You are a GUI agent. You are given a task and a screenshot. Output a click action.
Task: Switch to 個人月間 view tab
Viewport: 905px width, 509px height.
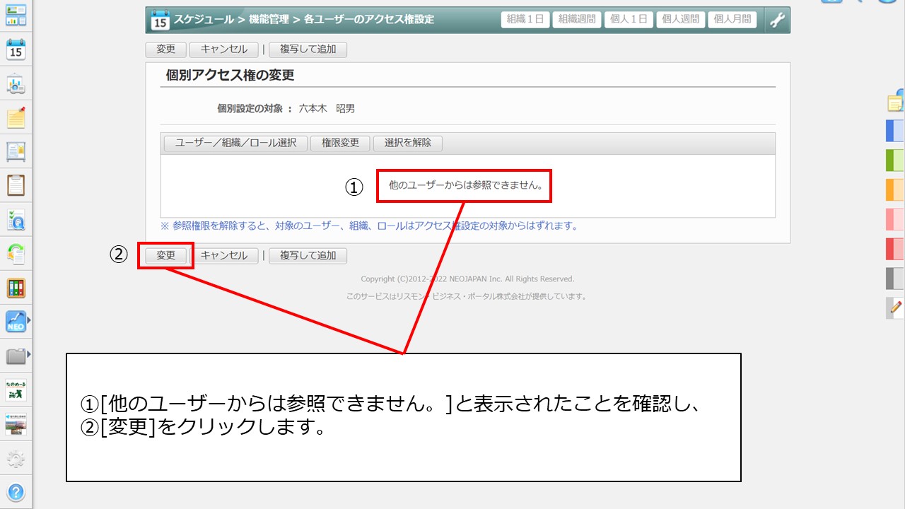point(732,20)
